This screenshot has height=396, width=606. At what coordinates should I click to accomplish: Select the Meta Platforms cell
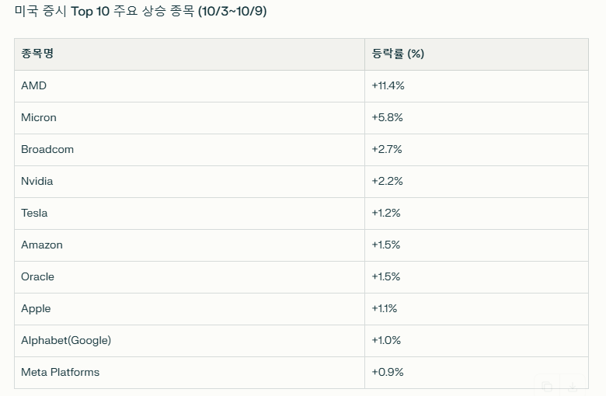click(x=61, y=373)
